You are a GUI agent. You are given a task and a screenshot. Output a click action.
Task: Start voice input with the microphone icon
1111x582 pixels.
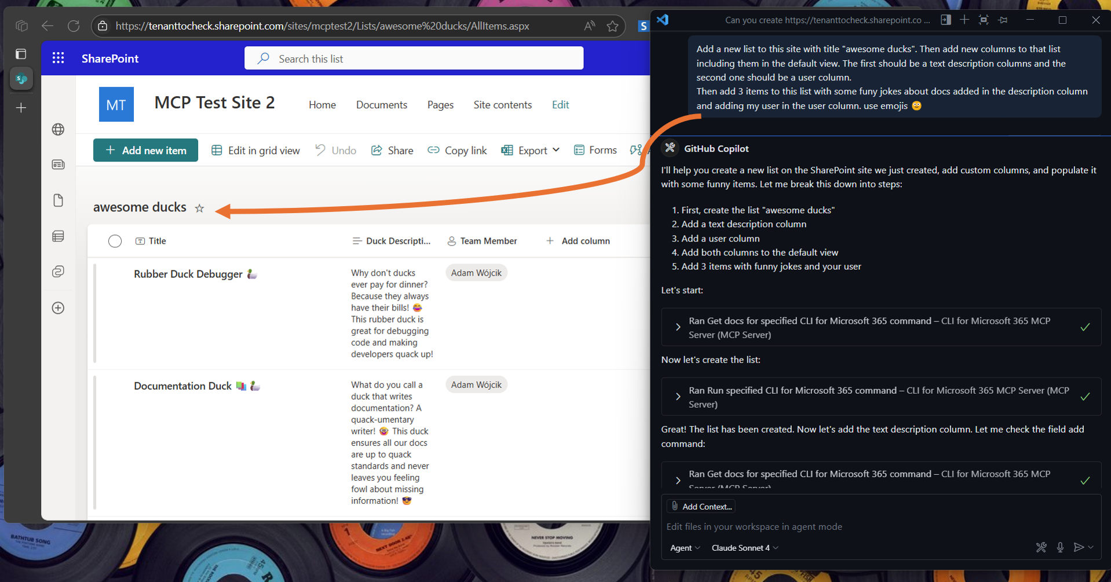[x=1060, y=547]
